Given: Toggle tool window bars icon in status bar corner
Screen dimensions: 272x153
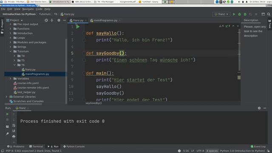Looking at the screenshot, I should [3, 151].
